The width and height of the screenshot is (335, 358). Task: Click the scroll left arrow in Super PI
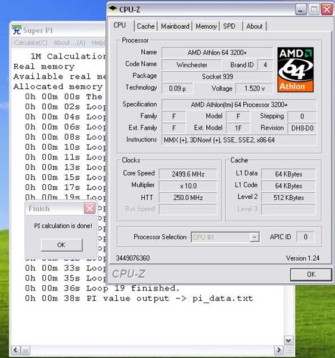(x=15, y=350)
